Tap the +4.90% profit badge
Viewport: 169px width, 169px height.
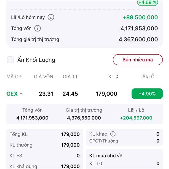[147, 94]
